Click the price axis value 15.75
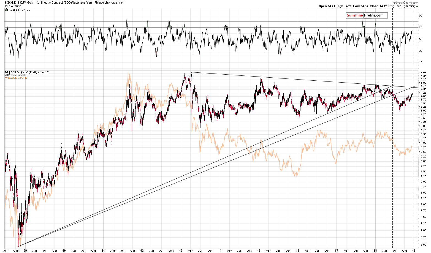This screenshot has height=253, width=431. 422,73
